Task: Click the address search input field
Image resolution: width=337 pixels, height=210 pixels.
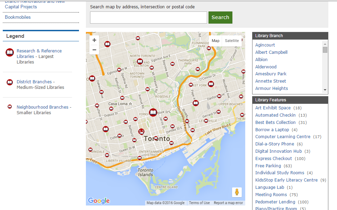Action: [x=149, y=17]
